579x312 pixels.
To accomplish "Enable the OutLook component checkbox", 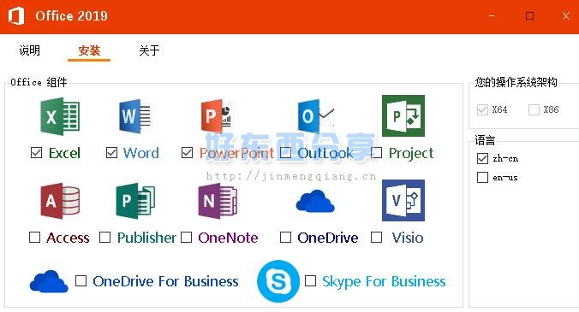I will click(x=285, y=152).
